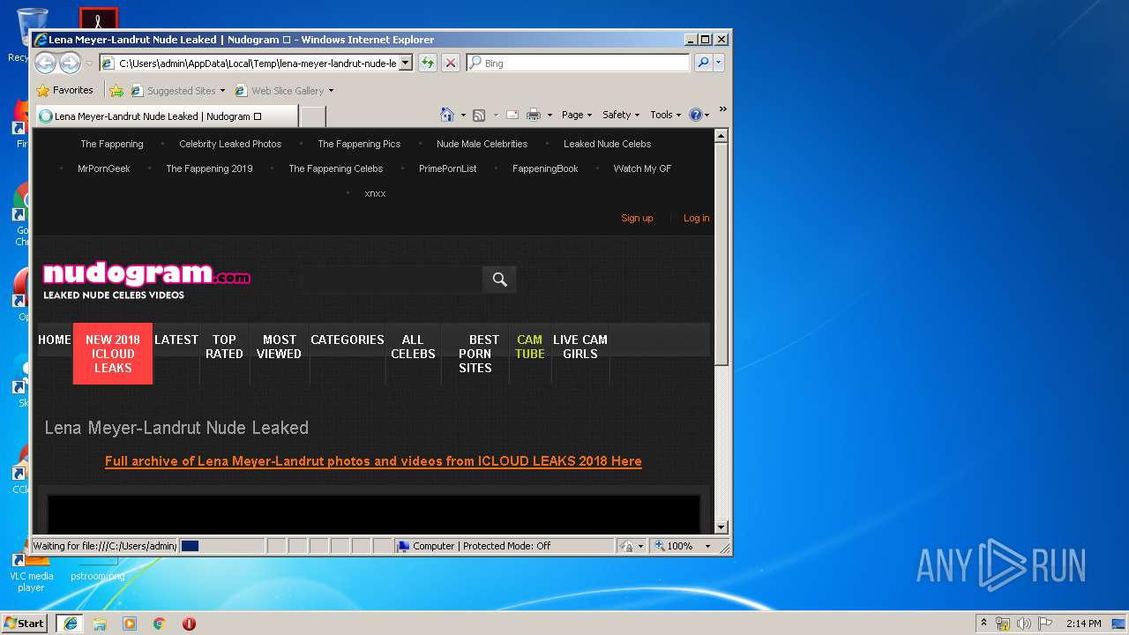Viewport: 1129px width, 635px height.
Task: Open the MOST VIEWED nav item
Action: [280, 347]
